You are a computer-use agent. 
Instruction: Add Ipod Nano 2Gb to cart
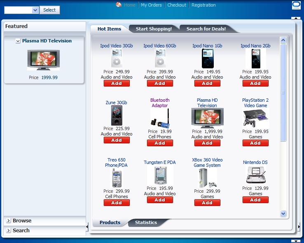pyautogui.click(x=255, y=83)
